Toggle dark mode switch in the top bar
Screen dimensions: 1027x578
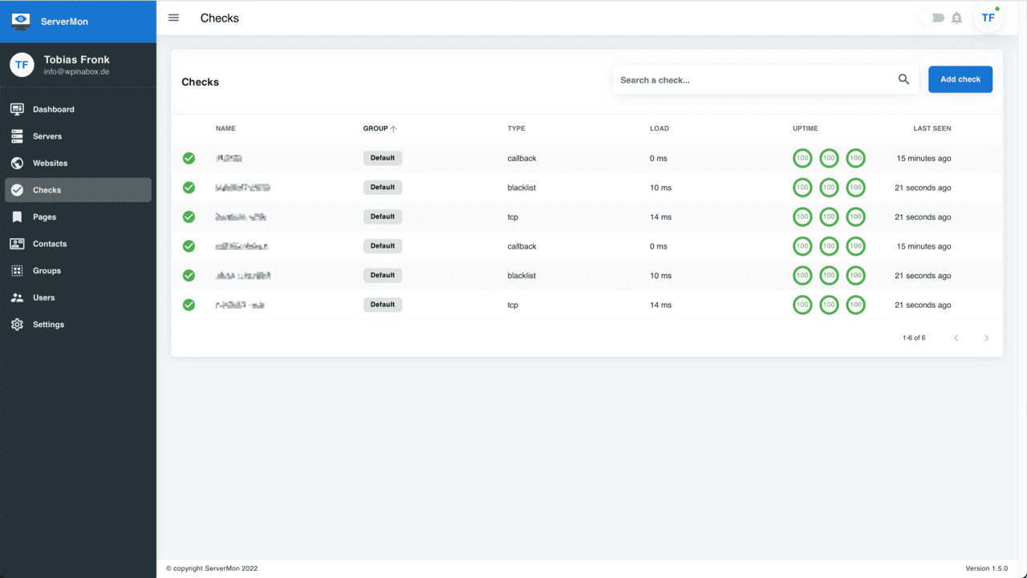tap(936, 17)
